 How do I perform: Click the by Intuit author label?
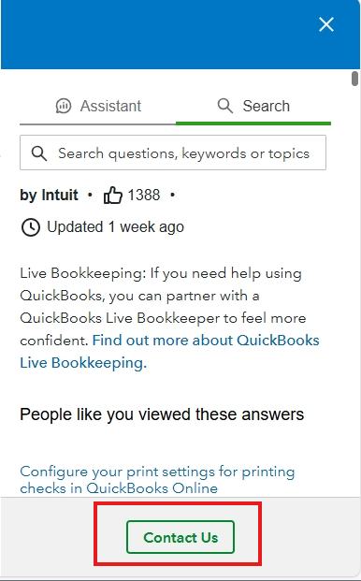pyautogui.click(x=49, y=195)
